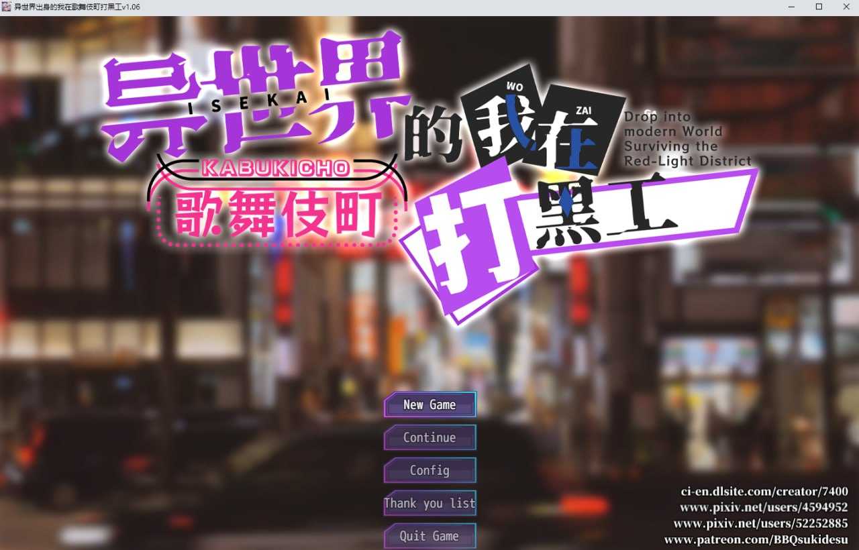859x550 pixels.
Task: Click the English tagline text block
Action: click(x=687, y=139)
